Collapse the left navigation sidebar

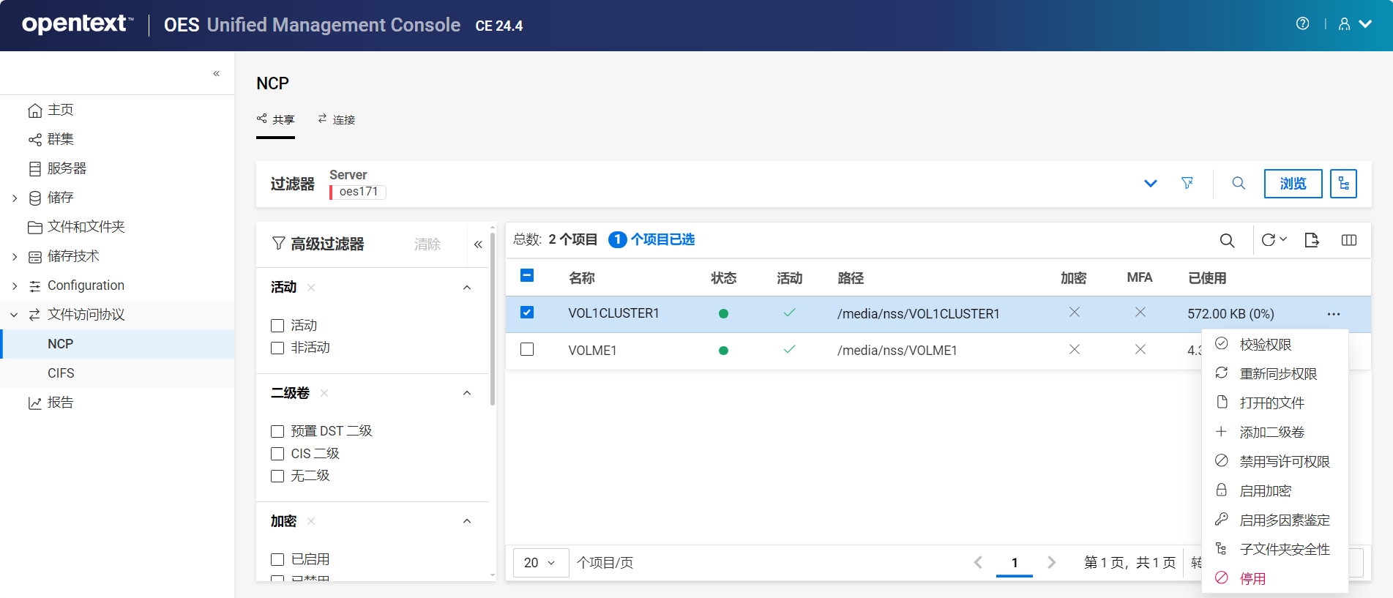click(217, 73)
